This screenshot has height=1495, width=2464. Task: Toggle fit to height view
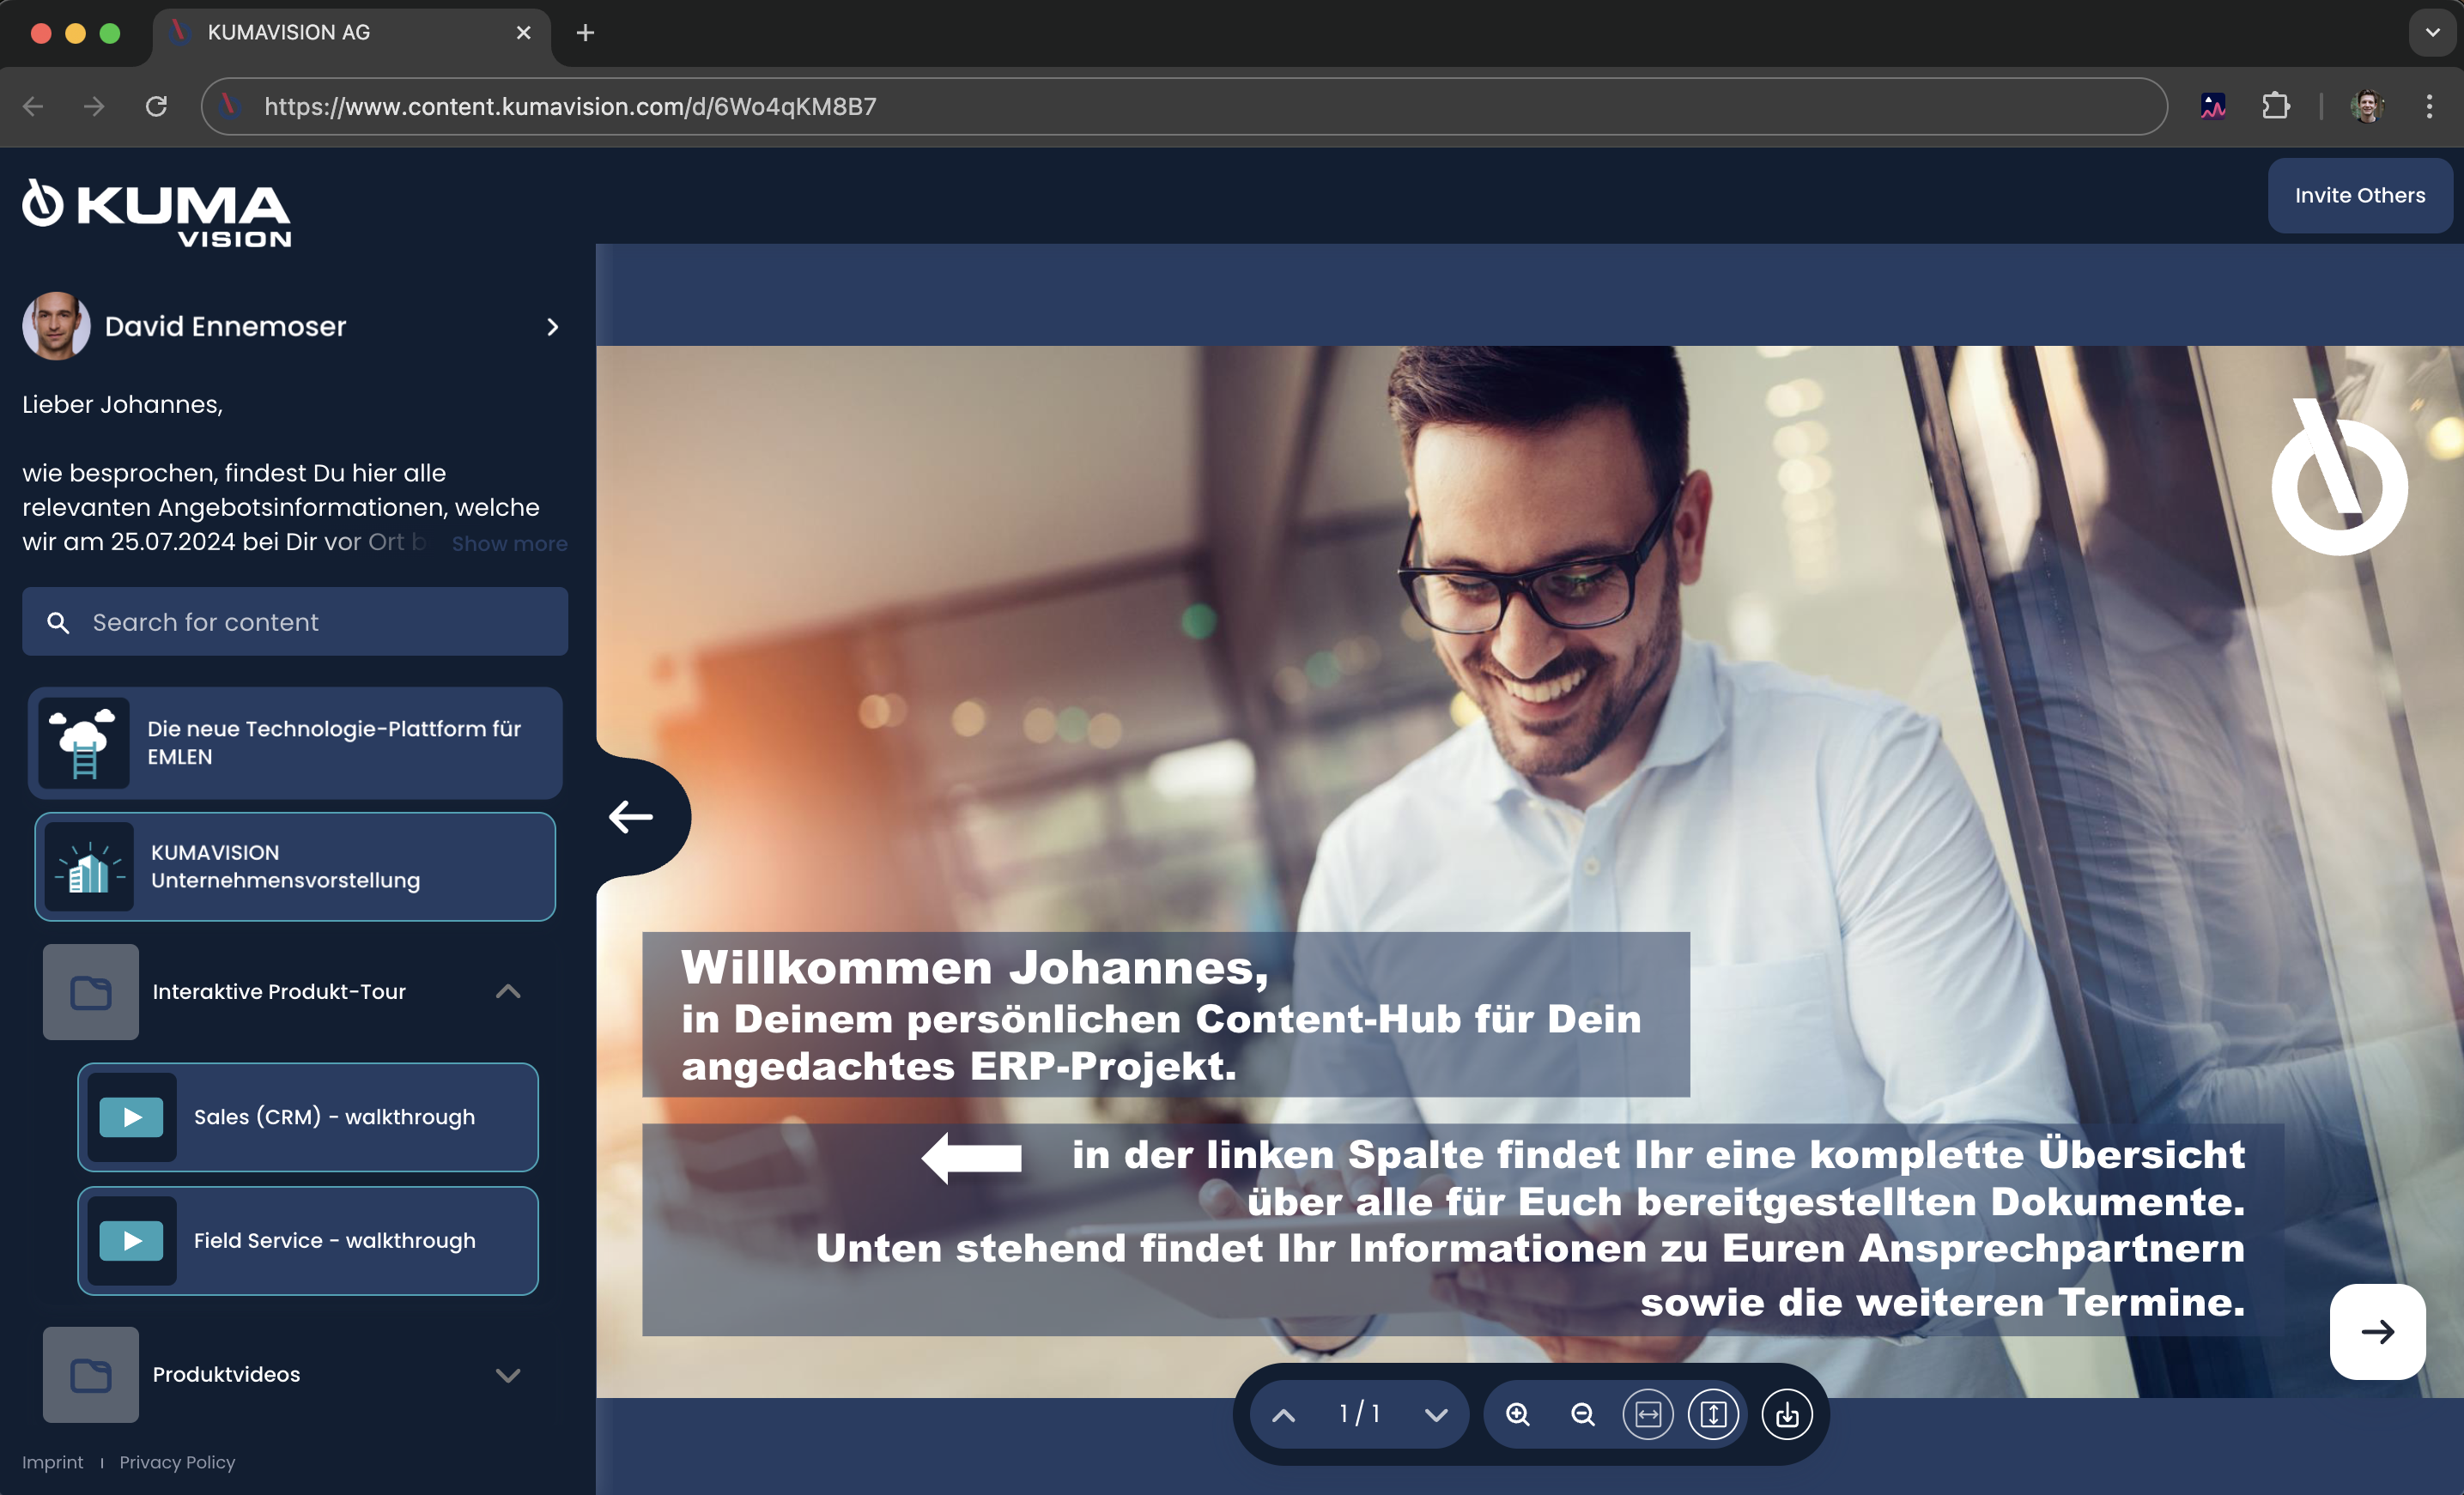click(x=1713, y=1414)
